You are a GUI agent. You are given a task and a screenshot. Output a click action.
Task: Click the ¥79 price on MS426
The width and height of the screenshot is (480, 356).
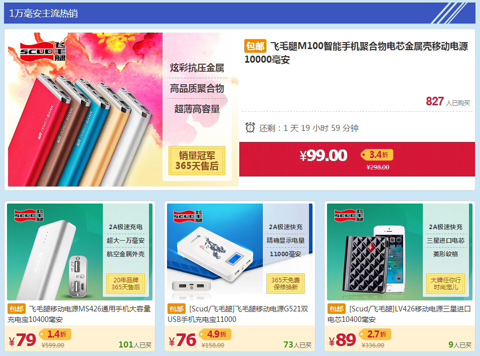(x=23, y=340)
